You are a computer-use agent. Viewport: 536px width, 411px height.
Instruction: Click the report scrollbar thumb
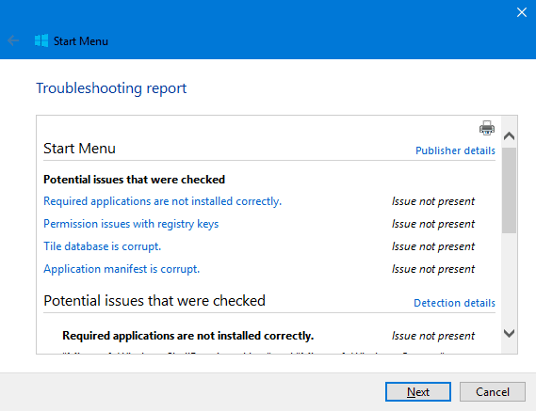(x=509, y=191)
